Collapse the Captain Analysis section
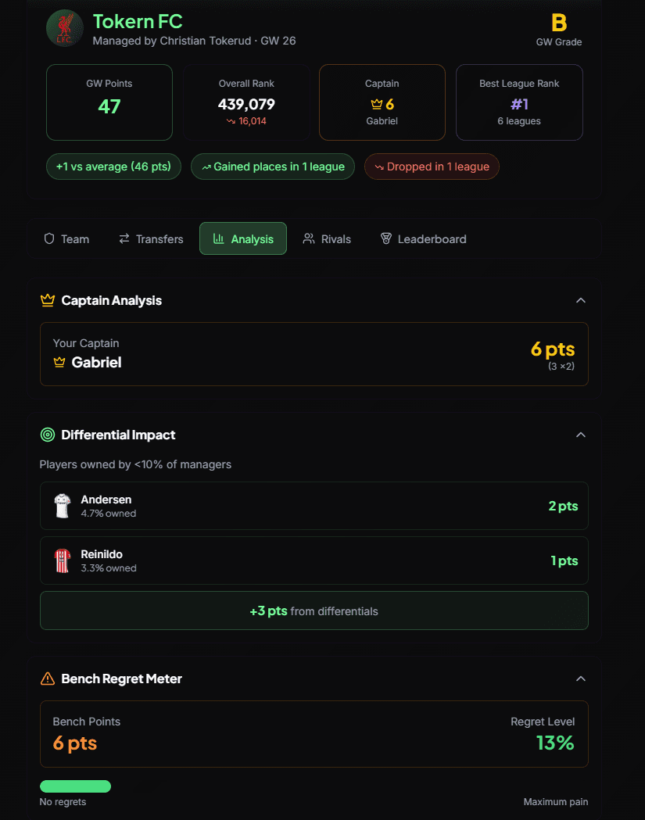 click(581, 300)
